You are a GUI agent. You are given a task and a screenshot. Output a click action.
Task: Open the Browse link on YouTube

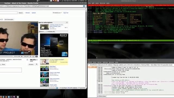(28, 13)
